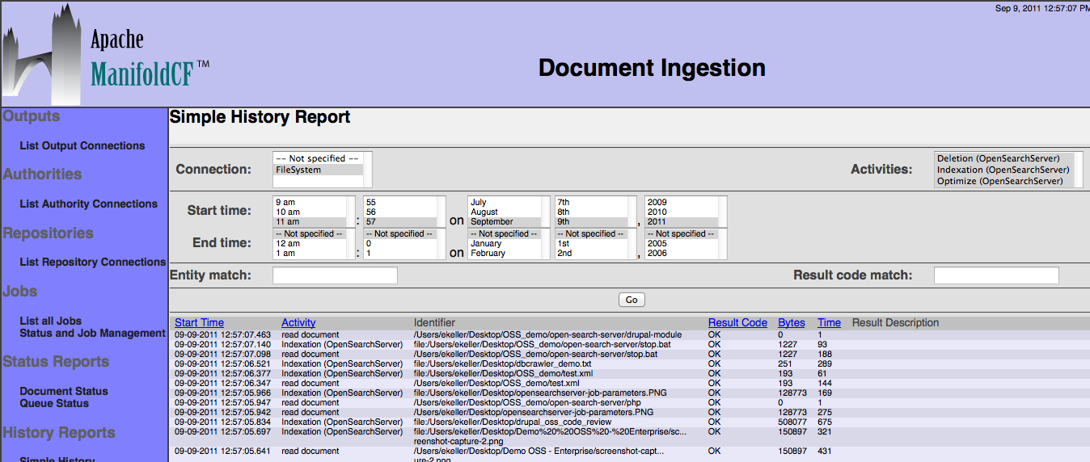
Task: Open List Authority Connections page
Action: point(89,204)
